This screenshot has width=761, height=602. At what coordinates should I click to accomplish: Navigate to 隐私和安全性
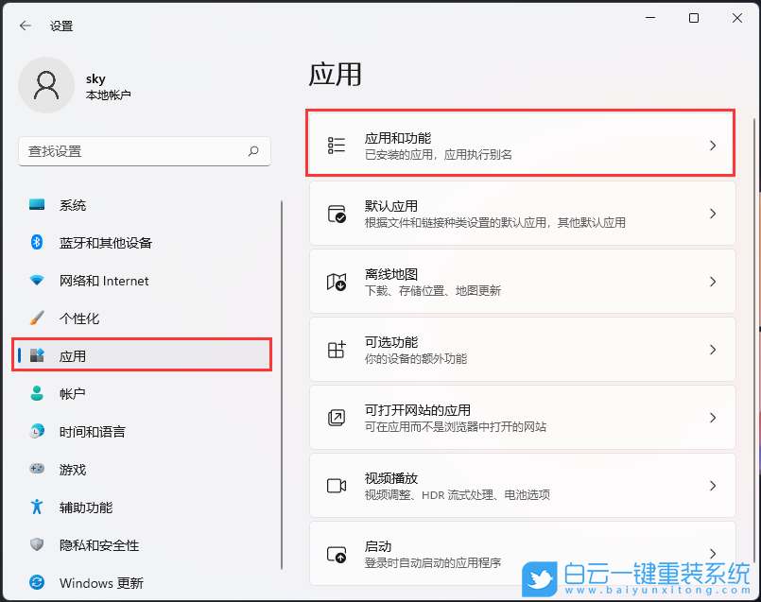pyautogui.click(x=98, y=545)
